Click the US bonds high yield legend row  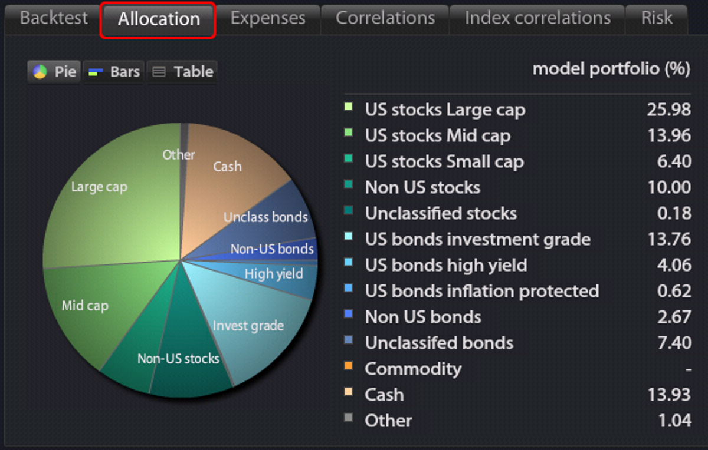click(x=517, y=265)
